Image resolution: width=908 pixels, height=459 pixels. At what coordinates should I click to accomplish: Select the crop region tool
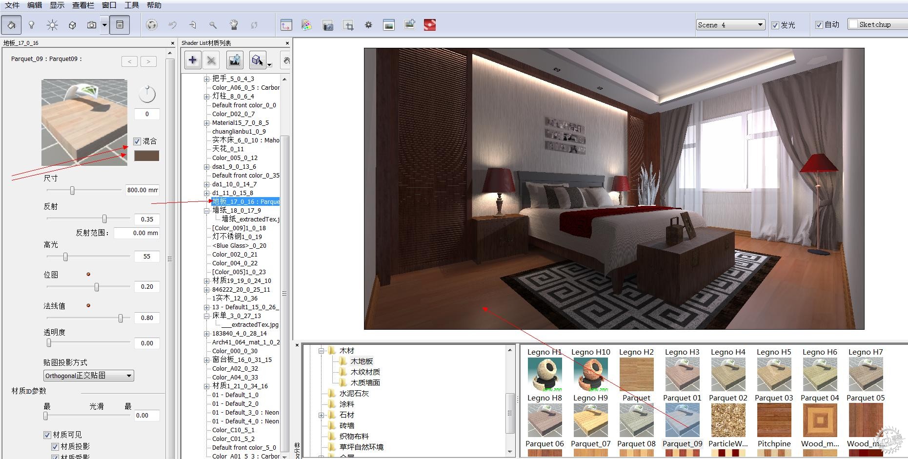348,25
